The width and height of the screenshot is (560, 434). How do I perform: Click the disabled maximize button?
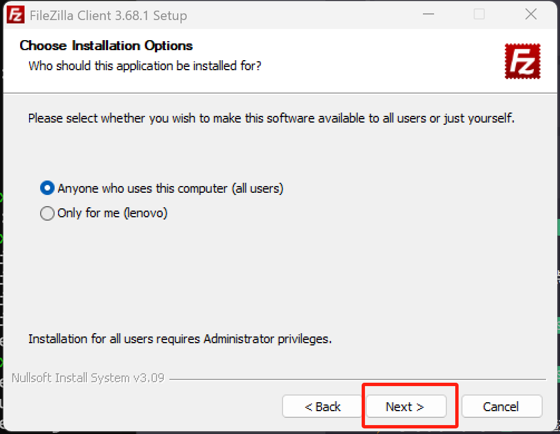coord(479,14)
